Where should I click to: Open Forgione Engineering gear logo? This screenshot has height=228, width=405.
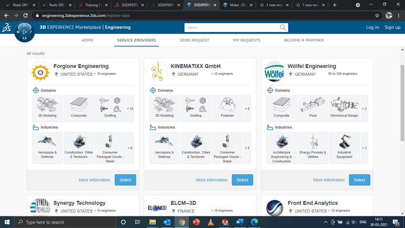(x=40, y=72)
